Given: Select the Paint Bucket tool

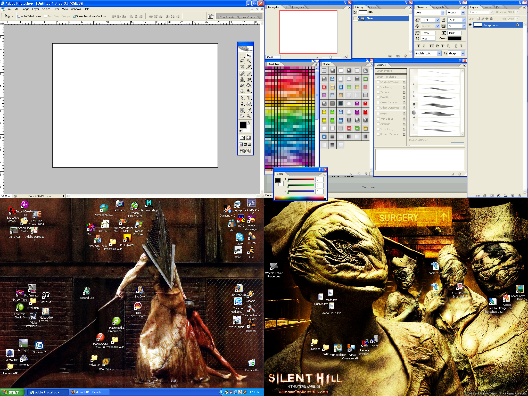Looking at the screenshot, I should pyautogui.click(x=249, y=85).
